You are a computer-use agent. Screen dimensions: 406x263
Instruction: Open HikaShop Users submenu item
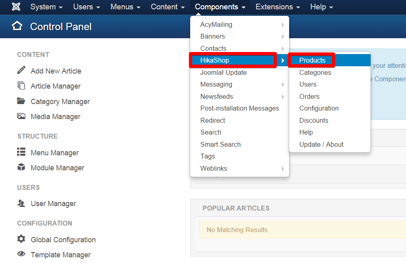pyautogui.click(x=330, y=85)
